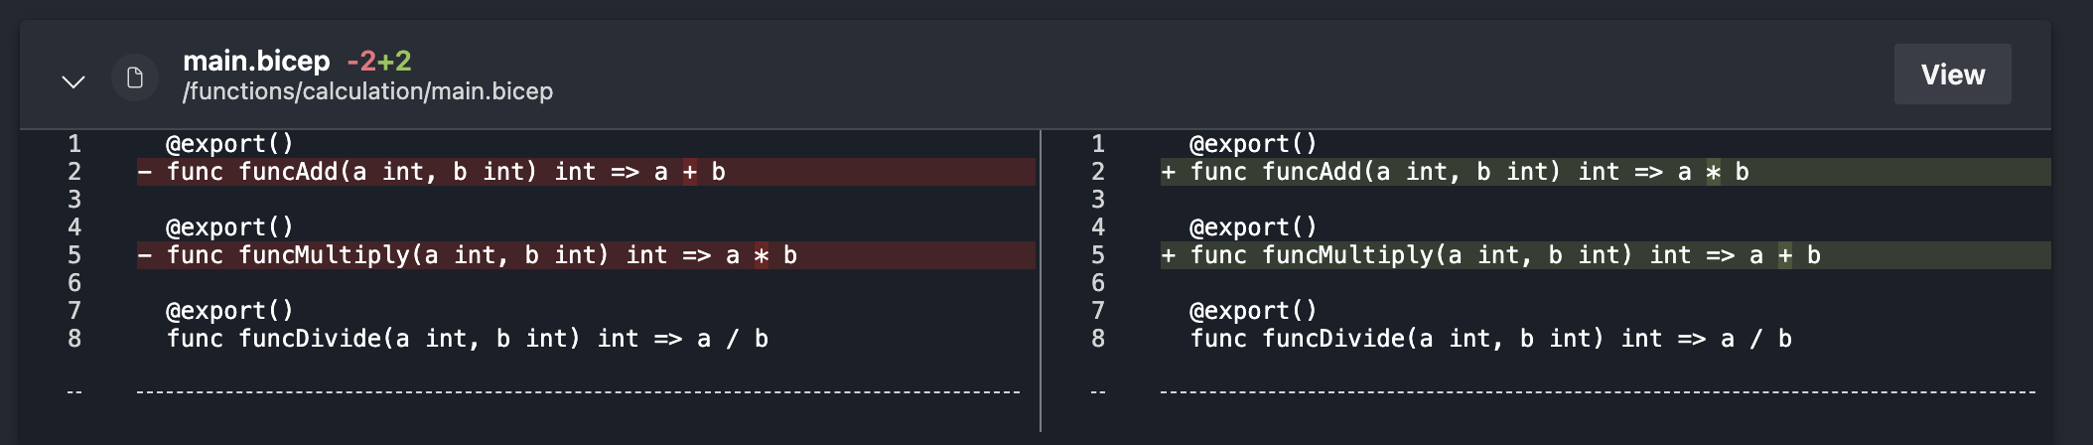
Task: Click removed funcAdd line in left pane
Action: 446,172
